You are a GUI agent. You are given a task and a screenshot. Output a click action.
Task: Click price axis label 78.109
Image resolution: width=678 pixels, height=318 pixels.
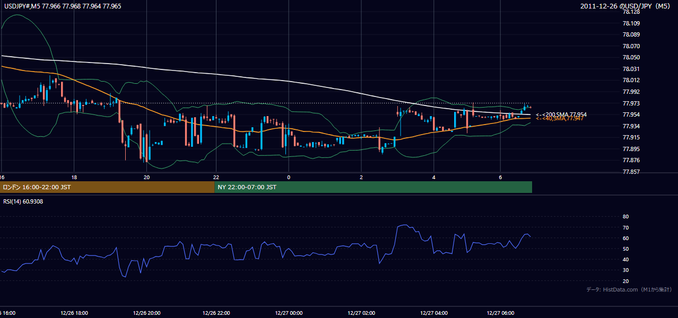[x=631, y=23]
